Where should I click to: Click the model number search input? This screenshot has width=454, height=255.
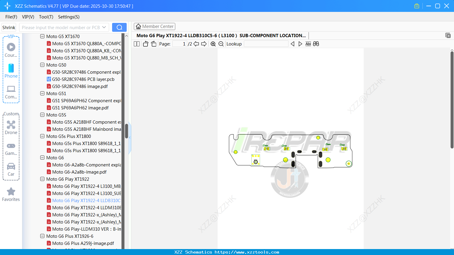tap(60, 27)
